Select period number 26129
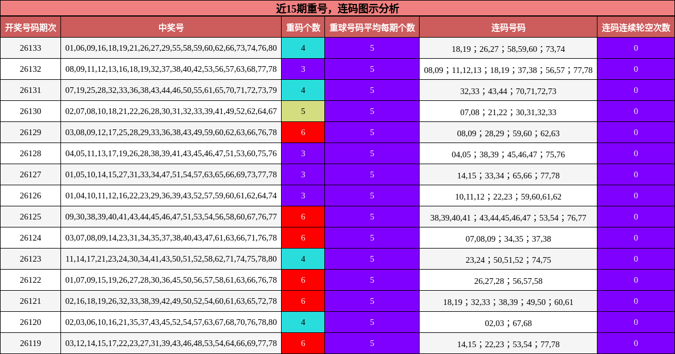 tap(31, 132)
